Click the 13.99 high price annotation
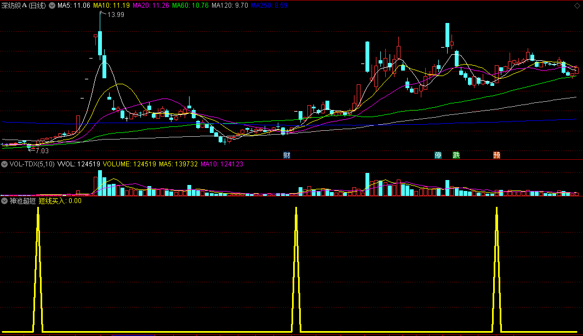 pos(116,15)
